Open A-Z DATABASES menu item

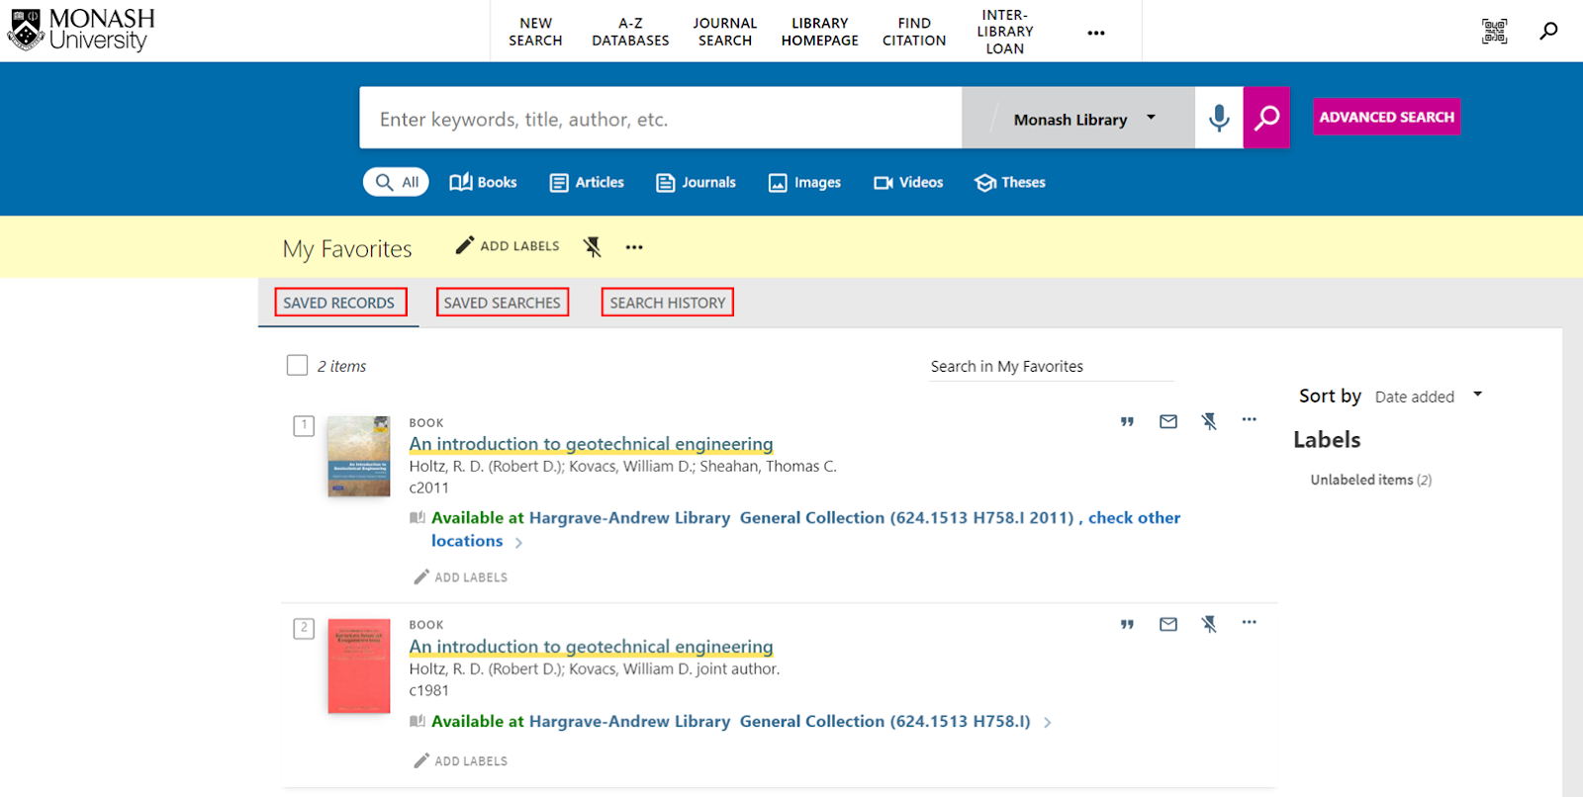pyautogui.click(x=630, y=32)
